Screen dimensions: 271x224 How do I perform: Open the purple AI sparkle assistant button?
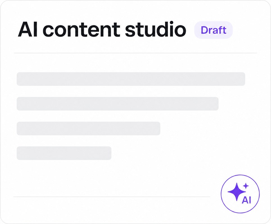pos(240,194)
